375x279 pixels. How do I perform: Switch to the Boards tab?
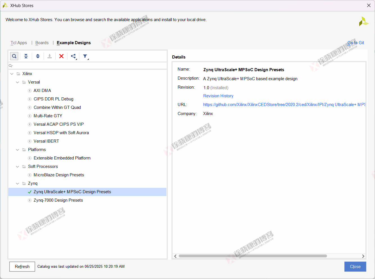[42, 43]
